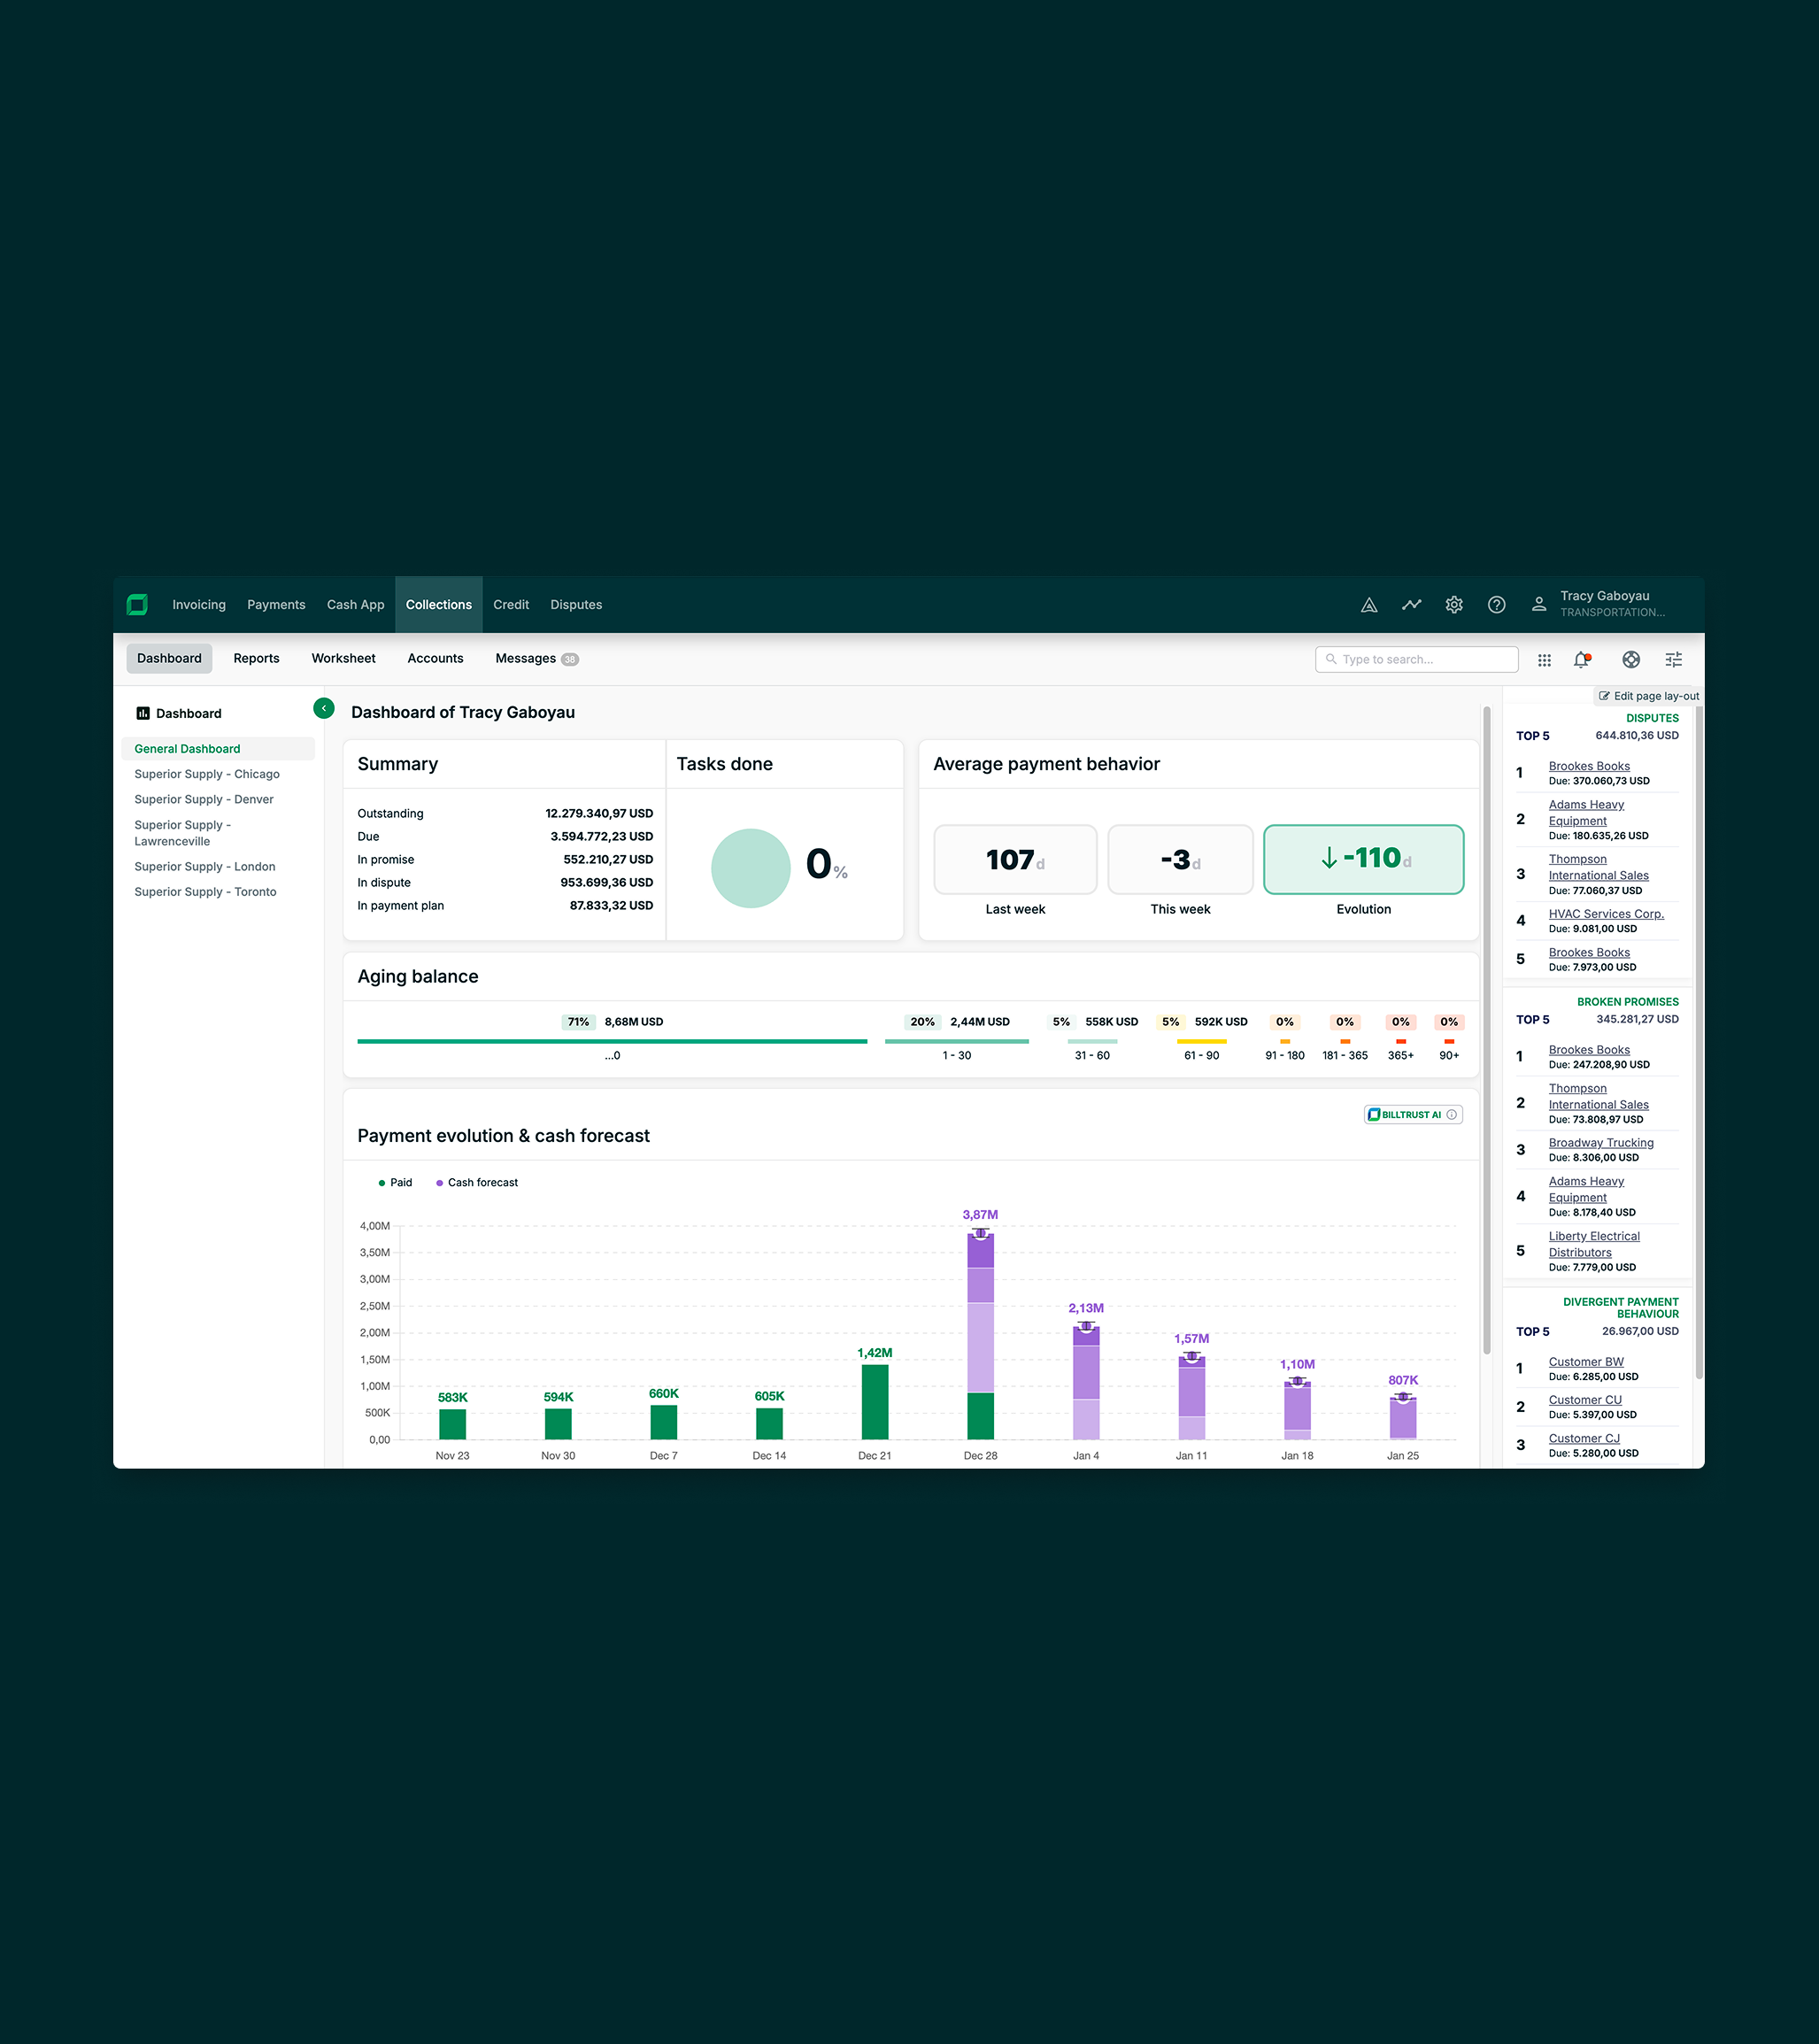Click the Billtrust AI info badge
This screenshot has height=2044, width=1819.
(x=1412, y=1114)
